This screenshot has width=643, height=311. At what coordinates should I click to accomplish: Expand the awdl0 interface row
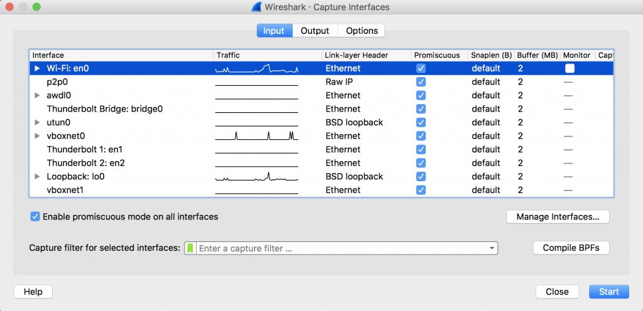pyautogui.click(x=37, y=95)
